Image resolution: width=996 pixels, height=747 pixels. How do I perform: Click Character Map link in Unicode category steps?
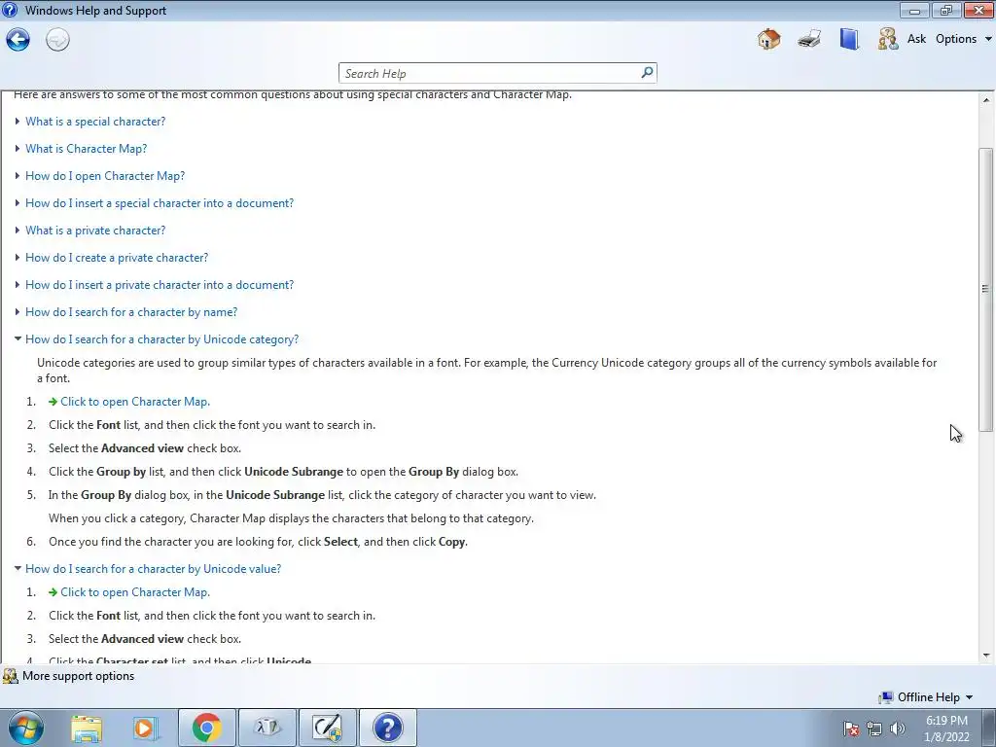click(x=134, y=402)
